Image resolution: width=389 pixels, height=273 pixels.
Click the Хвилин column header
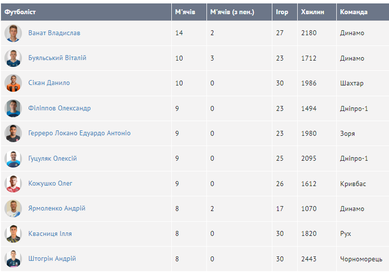pos(312,12)
